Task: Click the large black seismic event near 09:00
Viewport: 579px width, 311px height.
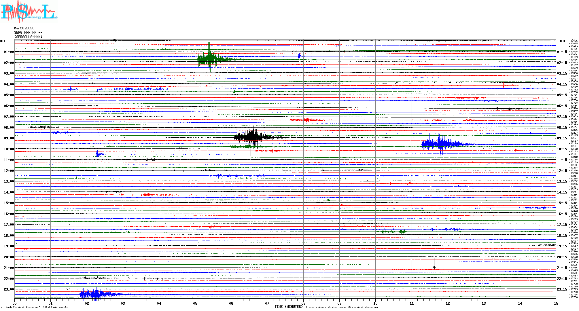Action: pyautogui.click(x=251, y=137)
